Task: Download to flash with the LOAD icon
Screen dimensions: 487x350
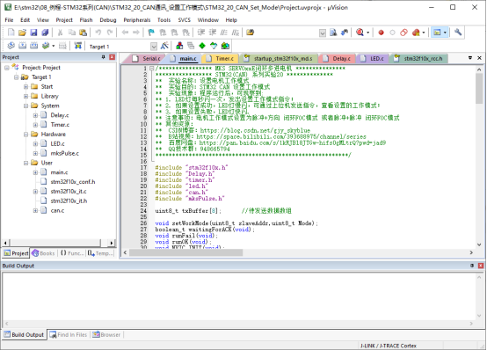Action: click(x=78, y=46)
